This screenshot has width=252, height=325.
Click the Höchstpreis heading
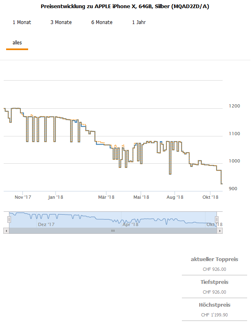pos(214,305)
